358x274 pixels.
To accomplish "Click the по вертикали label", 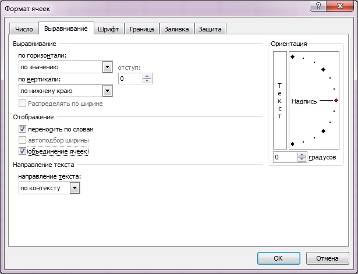I will point(39,79).
